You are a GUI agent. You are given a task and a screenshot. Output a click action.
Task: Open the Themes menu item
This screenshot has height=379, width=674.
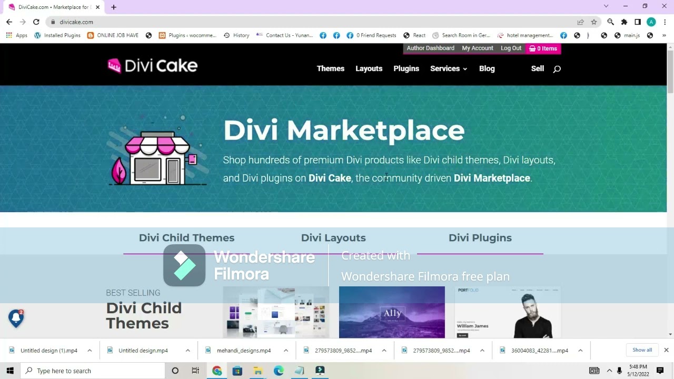(330, 69)
